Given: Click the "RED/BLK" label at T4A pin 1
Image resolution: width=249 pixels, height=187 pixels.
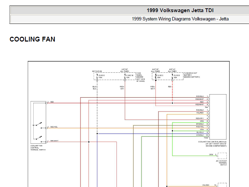Looking at the screenshot, I should click(200, 96).
